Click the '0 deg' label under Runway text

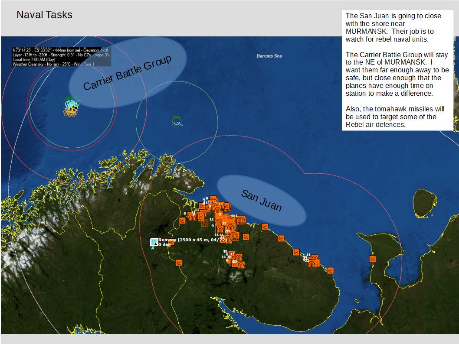coord(164,244)
